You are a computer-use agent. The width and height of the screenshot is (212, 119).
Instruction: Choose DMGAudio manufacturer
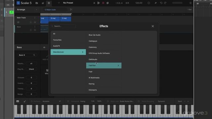[104, 59]
